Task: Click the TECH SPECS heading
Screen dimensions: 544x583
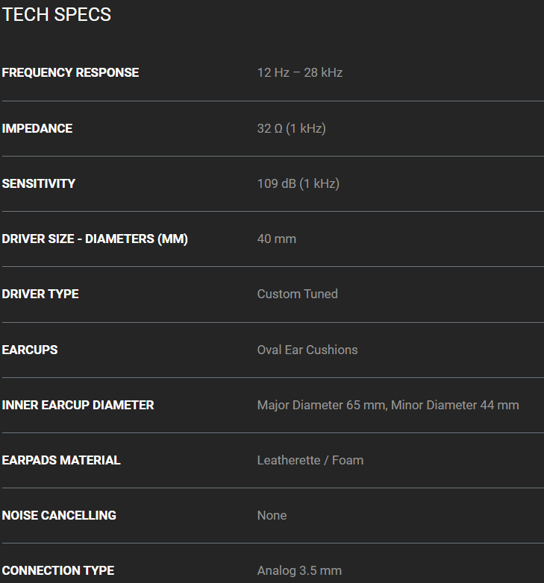Action: coord(57,15)
